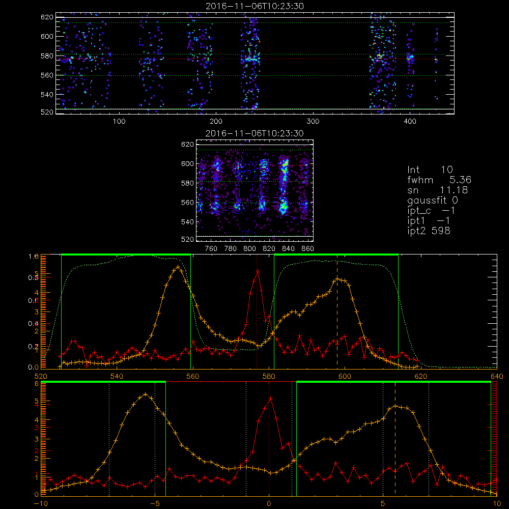Click y-axis label 540 of the top image

coord(47,95)
